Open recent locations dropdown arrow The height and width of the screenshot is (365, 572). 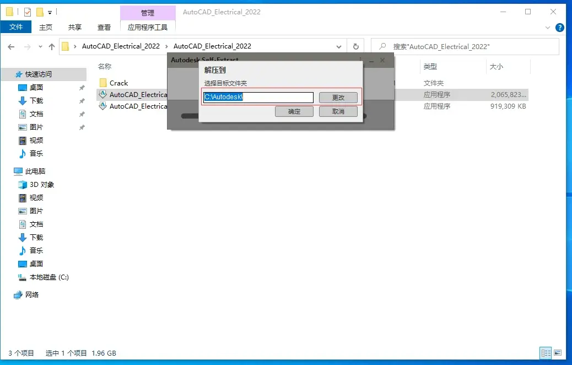click(40, 47)
